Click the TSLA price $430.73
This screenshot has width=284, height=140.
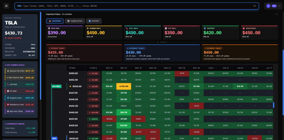(14, 33)
